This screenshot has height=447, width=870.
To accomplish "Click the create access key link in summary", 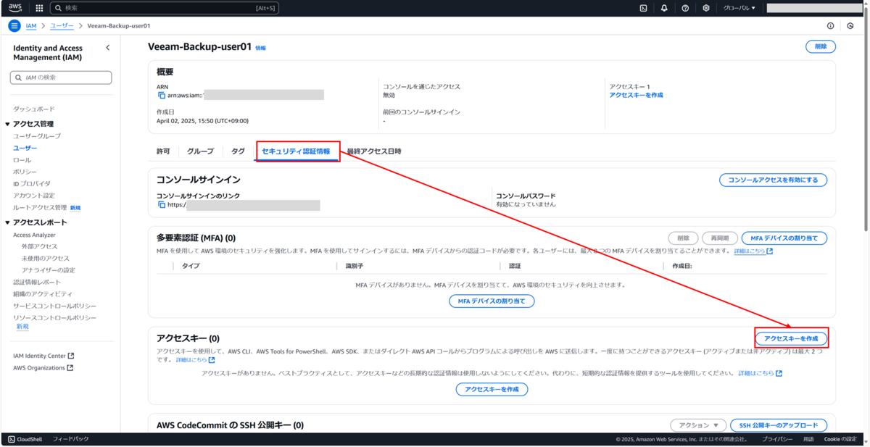I will [636, 95].
